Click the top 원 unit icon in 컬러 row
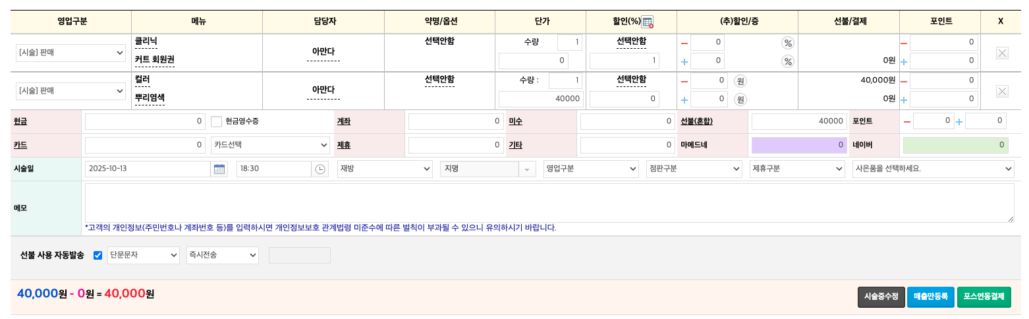This screenshot has width=1029, height=319. (740, 81)
